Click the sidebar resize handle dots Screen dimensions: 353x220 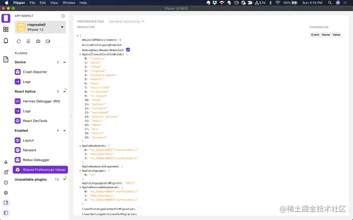click(71, 115)
